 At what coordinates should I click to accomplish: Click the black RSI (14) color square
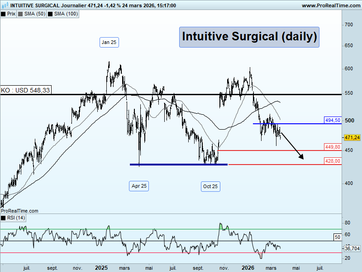[3, 218]
